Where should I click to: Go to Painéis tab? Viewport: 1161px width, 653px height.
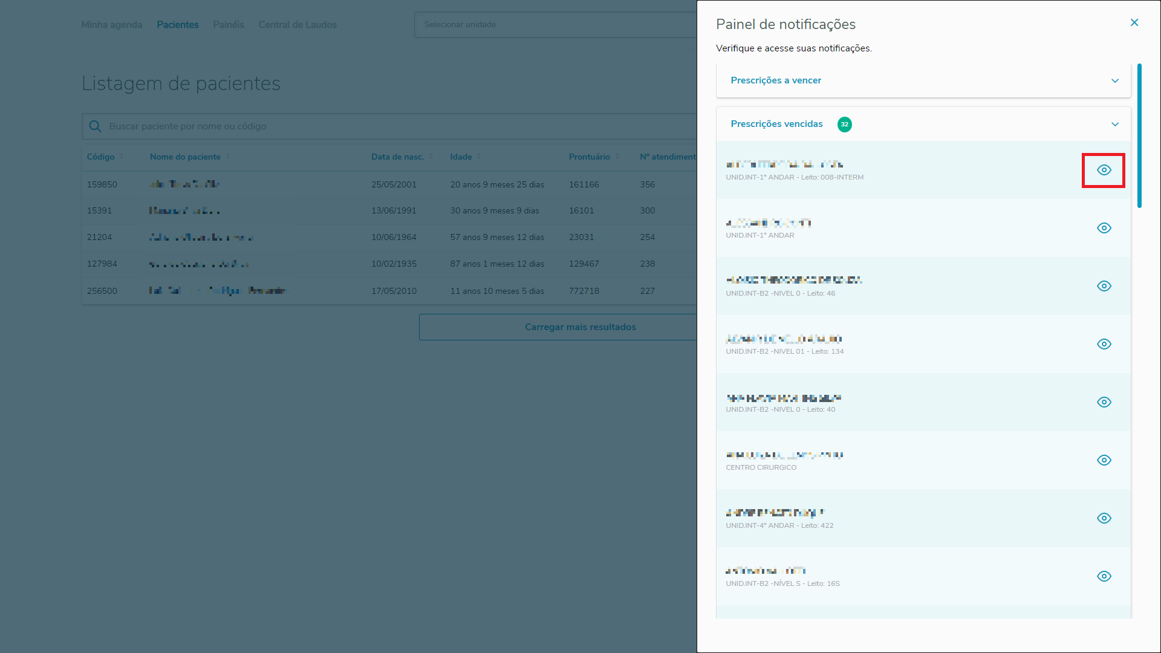(228, 25)
